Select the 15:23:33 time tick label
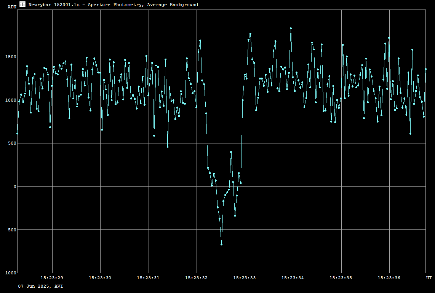Image resolution: width=435 pixels, height=293 pixels. (x=245, y=278)
